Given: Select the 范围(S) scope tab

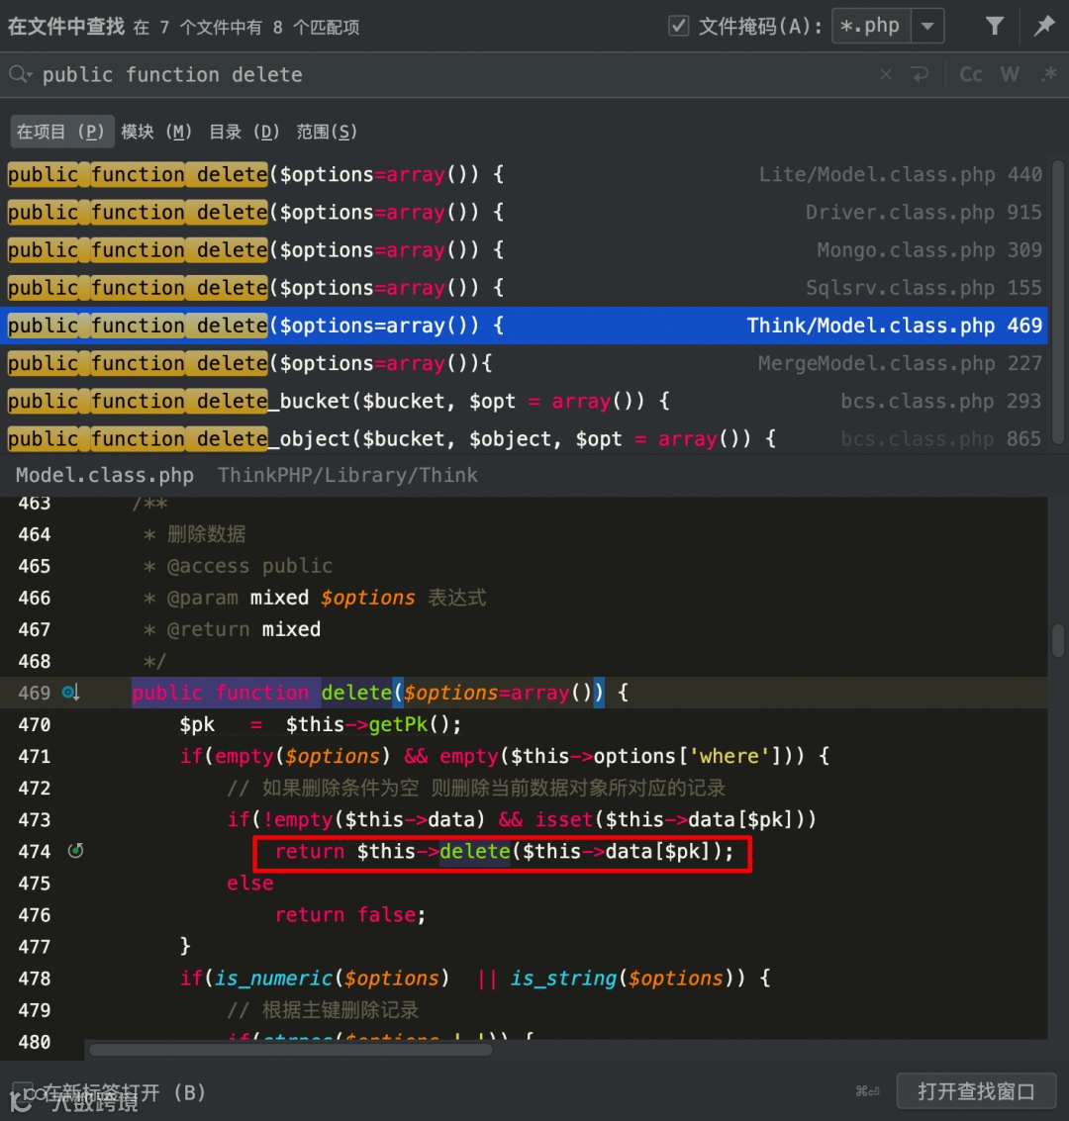Looking at the screenshot, I should [327, 132].
